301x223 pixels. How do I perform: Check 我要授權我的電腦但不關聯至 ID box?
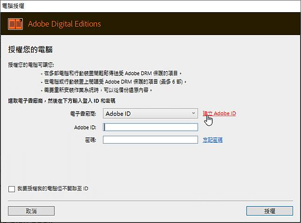coord(12,189)
